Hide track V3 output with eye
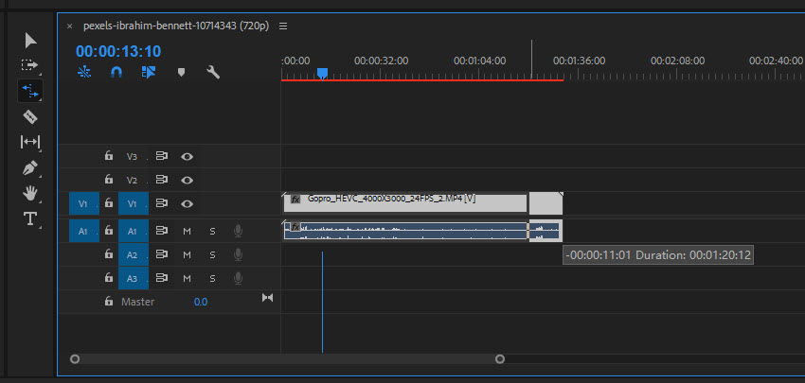This screenshot has width=805, height=383. coord(188,156)
